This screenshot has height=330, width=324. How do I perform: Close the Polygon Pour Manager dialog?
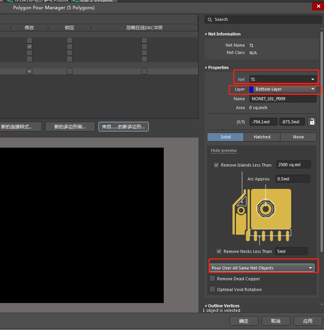319,6
